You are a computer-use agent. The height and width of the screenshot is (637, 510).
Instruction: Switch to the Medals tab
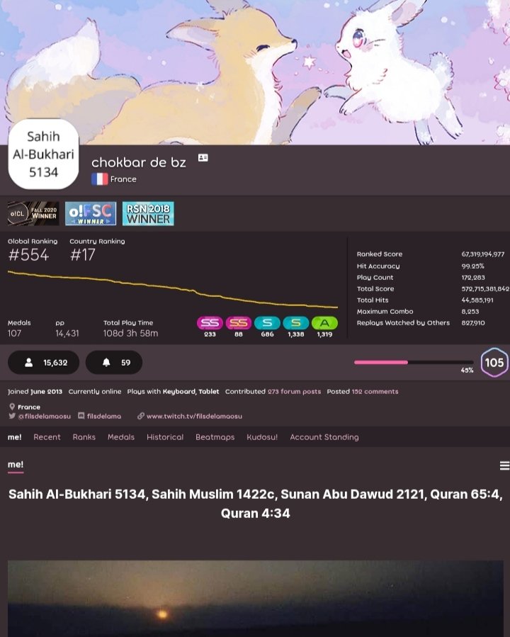tap(121, 437)
